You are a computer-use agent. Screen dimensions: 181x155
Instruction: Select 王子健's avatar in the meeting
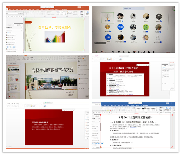(x=133, y=27)
